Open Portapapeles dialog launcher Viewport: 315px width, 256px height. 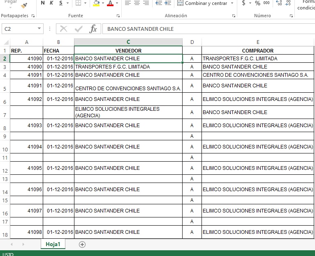[33, 16]
